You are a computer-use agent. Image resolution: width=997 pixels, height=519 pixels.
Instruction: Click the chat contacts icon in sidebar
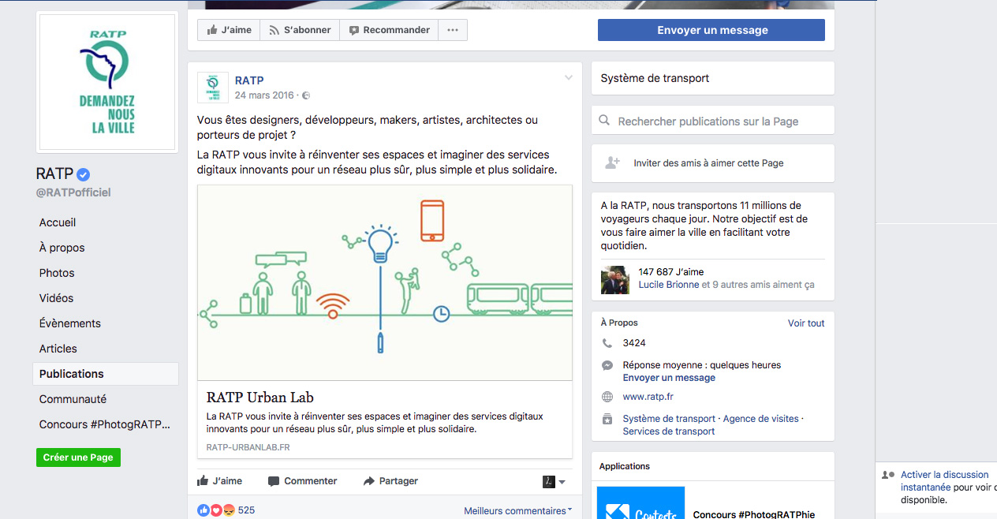point(888,475)
